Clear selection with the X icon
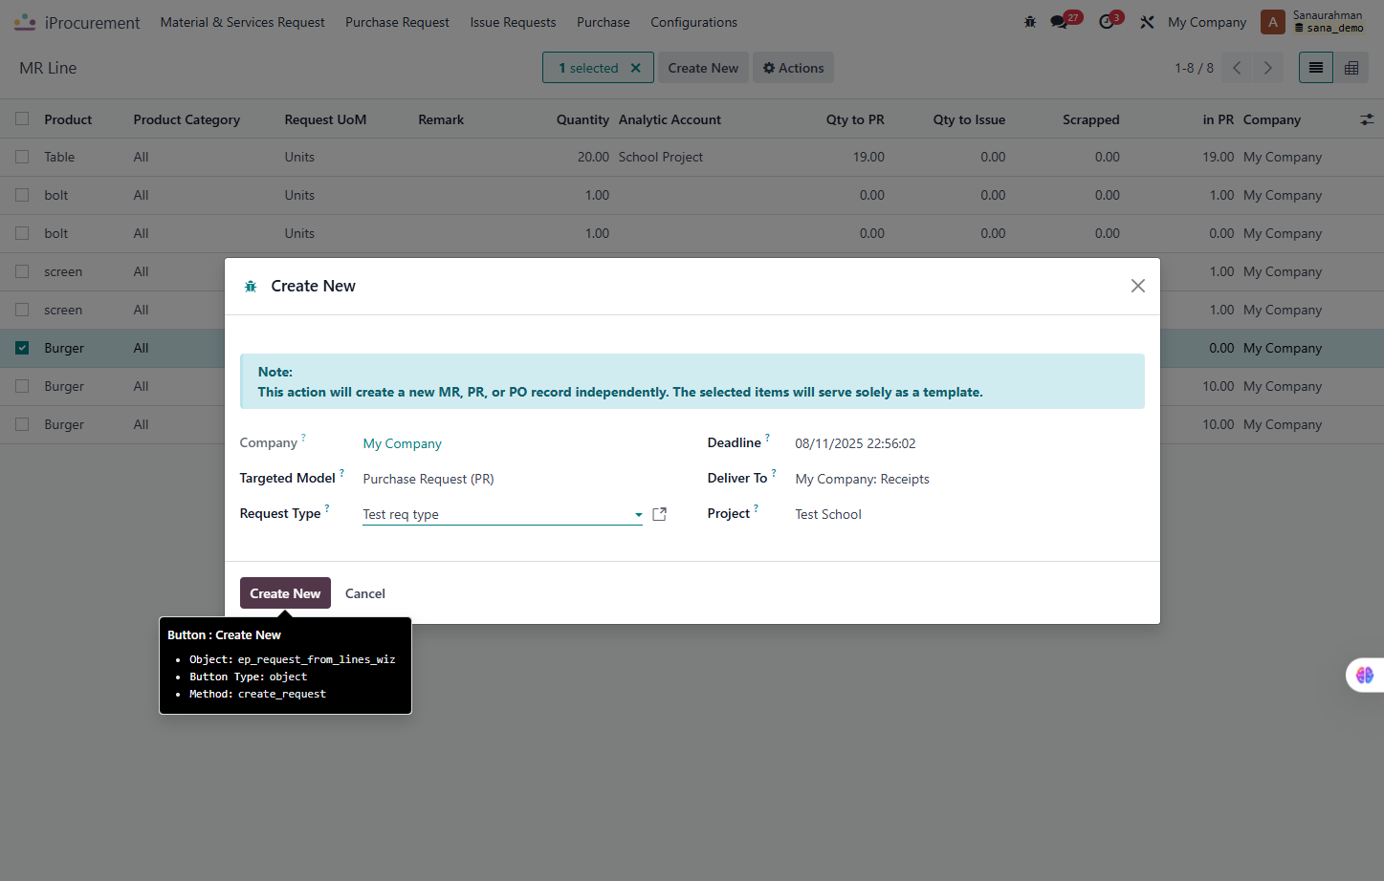 pos(636,68)
